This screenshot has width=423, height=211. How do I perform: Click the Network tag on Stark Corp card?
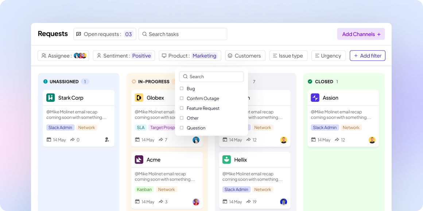click(x=86, y=128)
